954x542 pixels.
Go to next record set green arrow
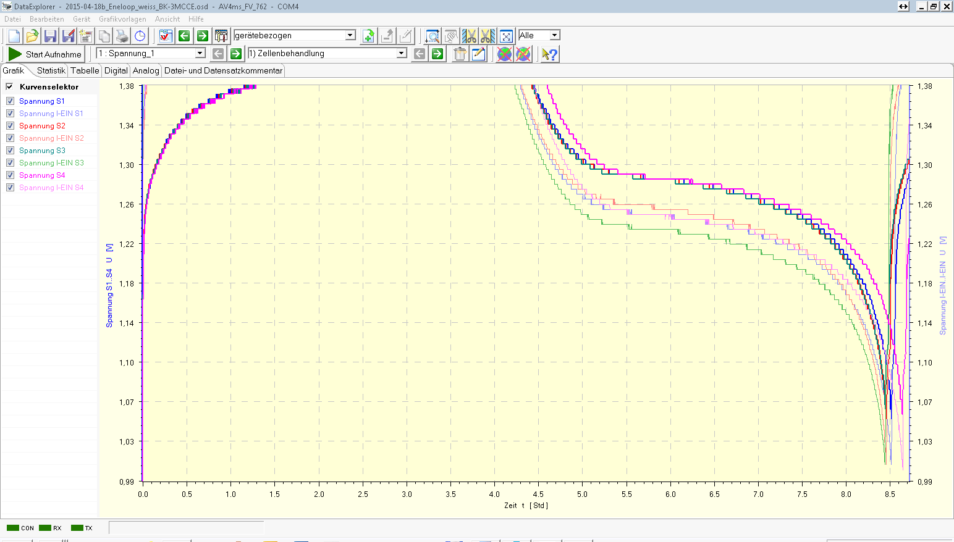tap(437, 54)
